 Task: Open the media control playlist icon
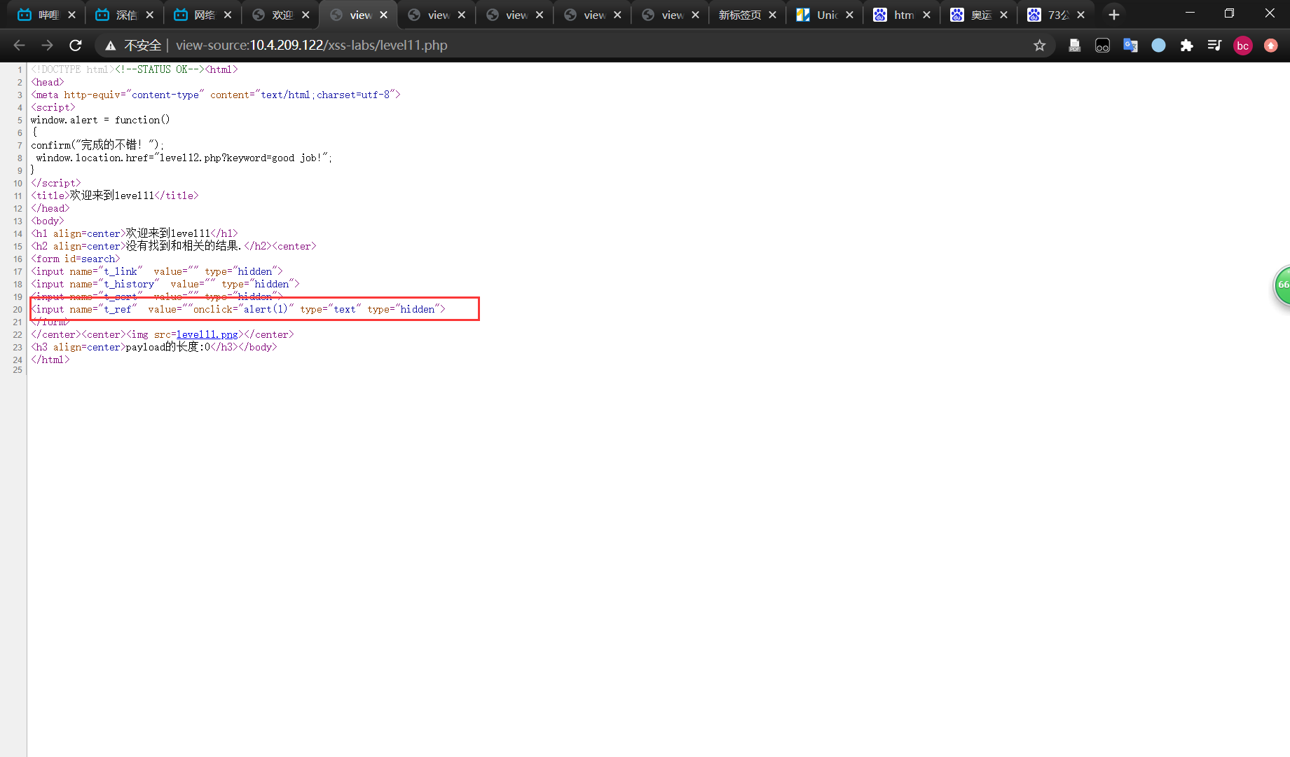click(1214, 46)
